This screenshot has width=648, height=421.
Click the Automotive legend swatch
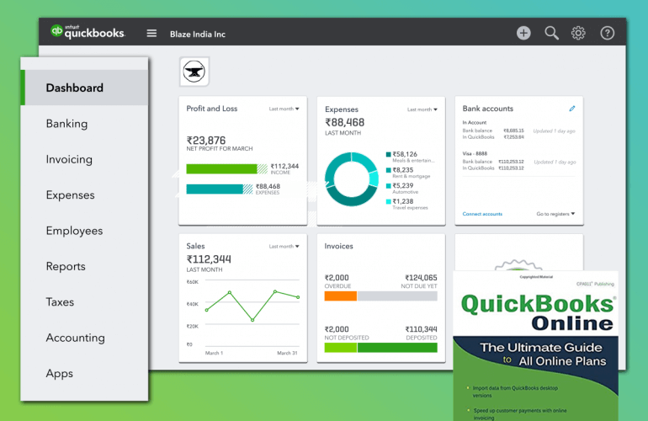pyautogui.click(x=389, y=186)
